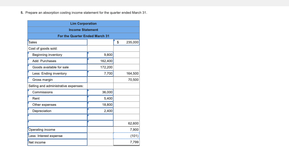Click the Purchases value 162,400

point(100,61)
